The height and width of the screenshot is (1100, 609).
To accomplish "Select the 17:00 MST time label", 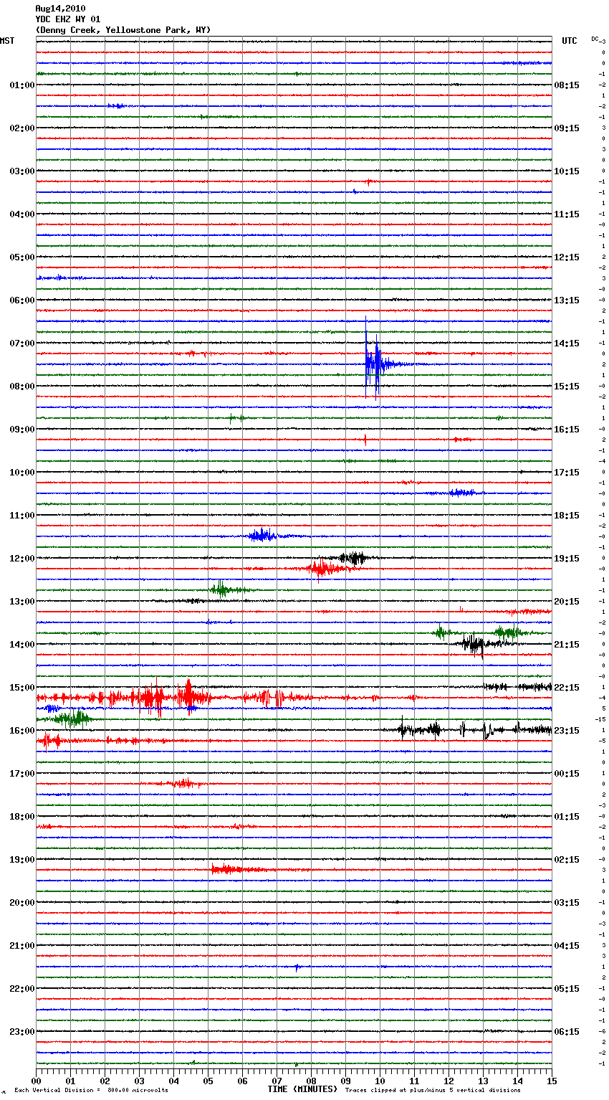I will click(22, 774).
